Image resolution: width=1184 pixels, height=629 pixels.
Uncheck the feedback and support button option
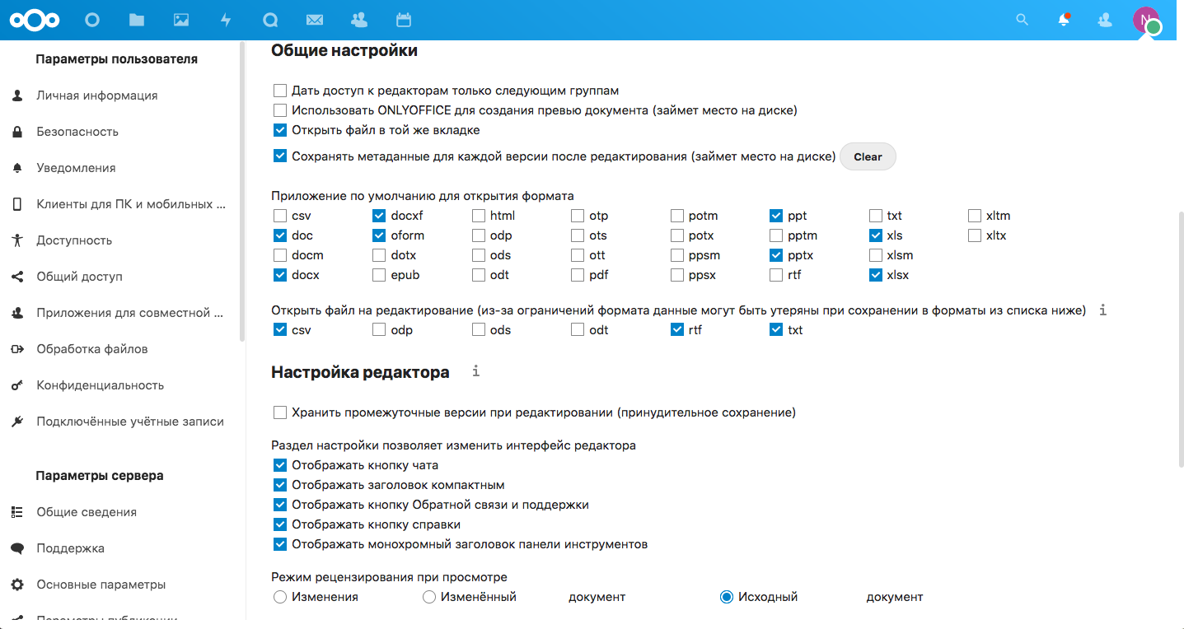[280, 505]
